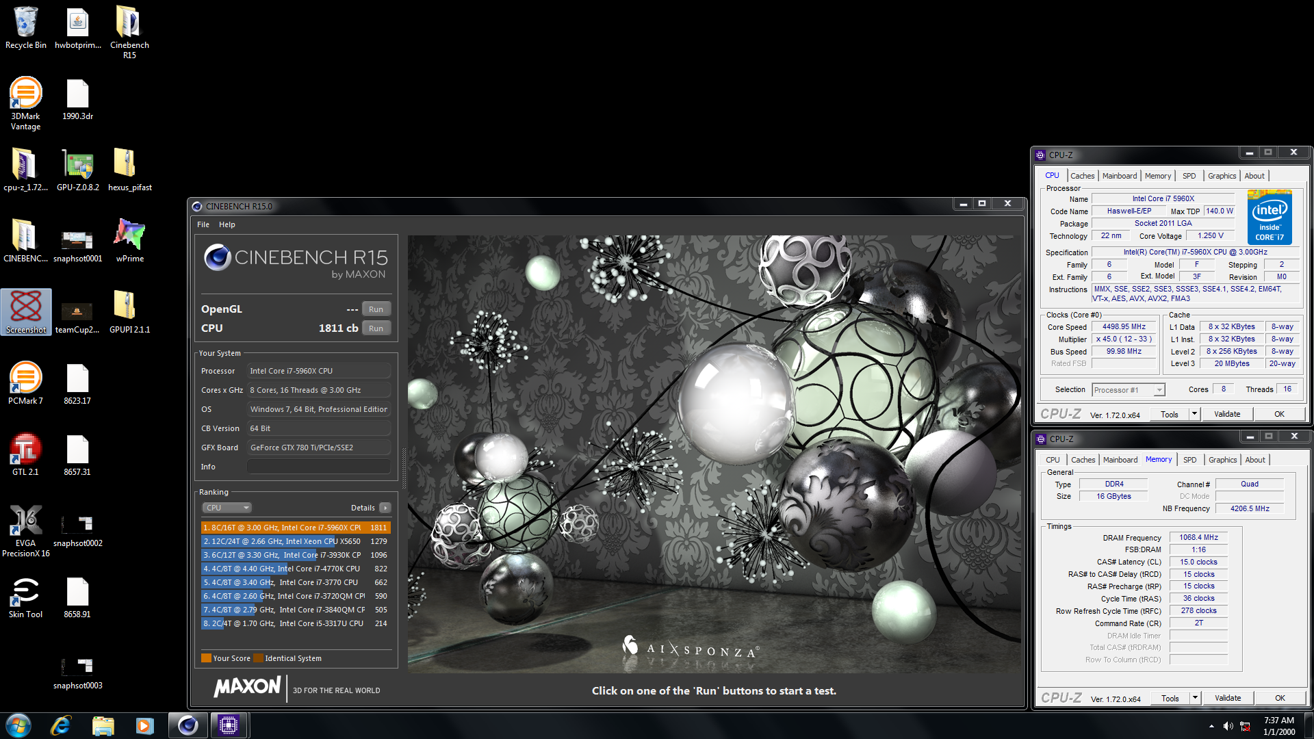
Task: Open Processor #1 selection dropdown
Action: [1128, 390]
